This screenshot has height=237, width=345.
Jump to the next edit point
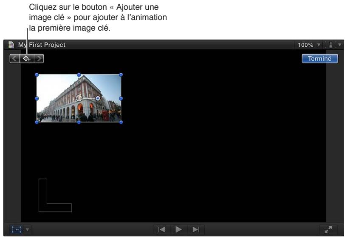(196, 229)
